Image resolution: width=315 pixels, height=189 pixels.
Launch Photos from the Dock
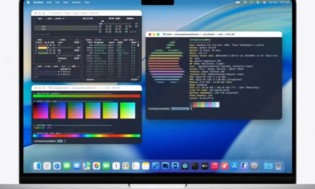click(x=97, y=166)
